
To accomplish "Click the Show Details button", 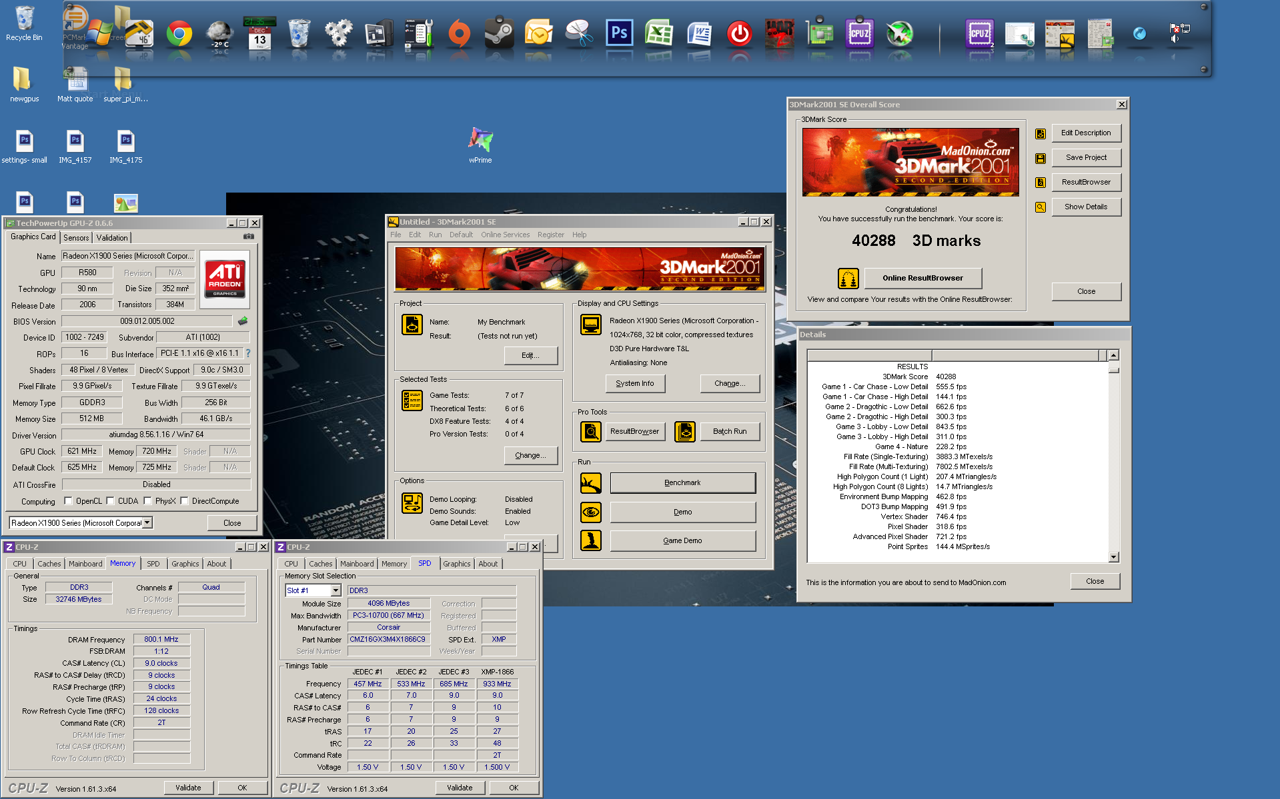I will click(x=1086, y=207).
